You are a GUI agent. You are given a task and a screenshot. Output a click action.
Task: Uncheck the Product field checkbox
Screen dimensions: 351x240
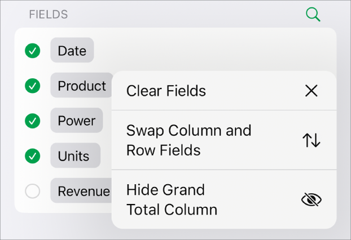(33, 86)
